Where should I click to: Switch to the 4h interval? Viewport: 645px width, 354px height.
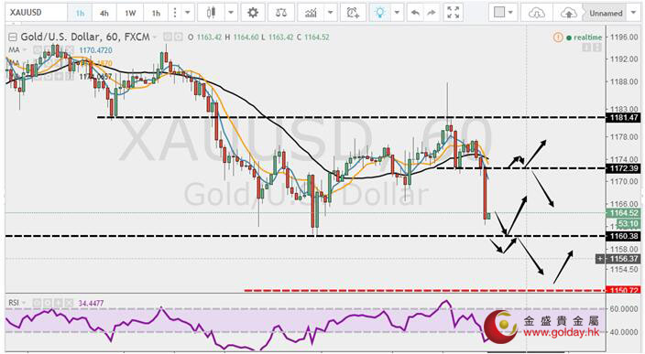104,13
